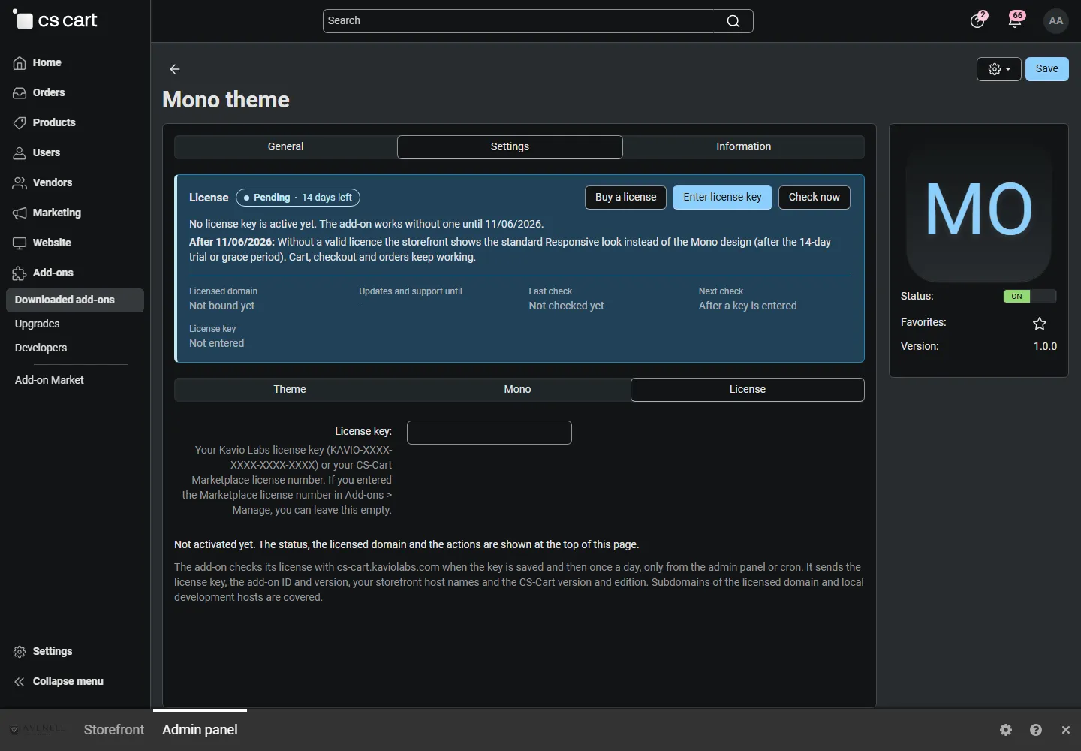The height and width of the screenshot is (751, 1081).
Task: Click the Check now button
Action: pos(815,198)
